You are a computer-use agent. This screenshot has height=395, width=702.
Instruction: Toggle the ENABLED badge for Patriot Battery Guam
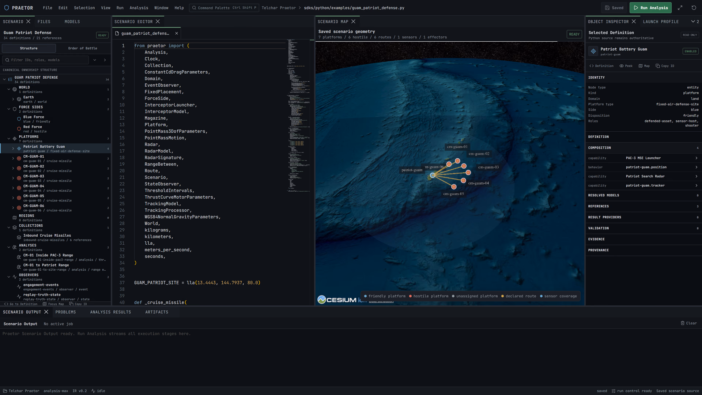(x=690, y=51)
